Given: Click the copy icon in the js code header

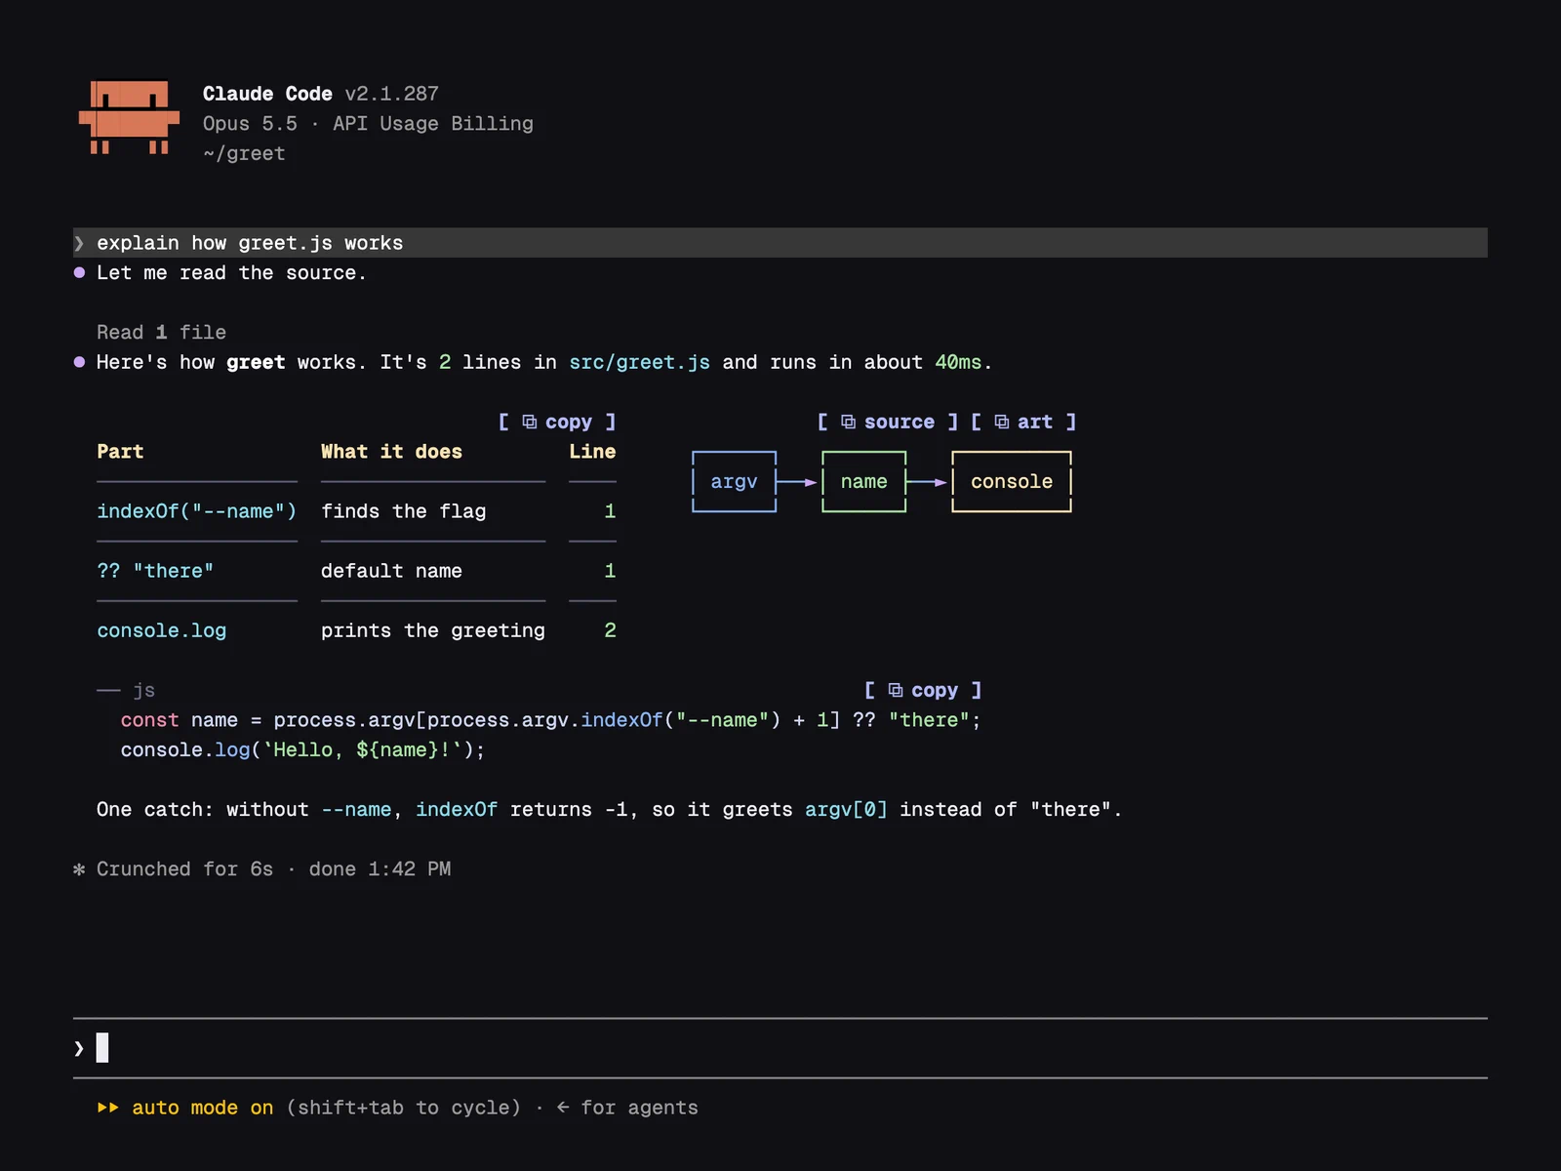Looking at the screenshot, I should [895, 690].
